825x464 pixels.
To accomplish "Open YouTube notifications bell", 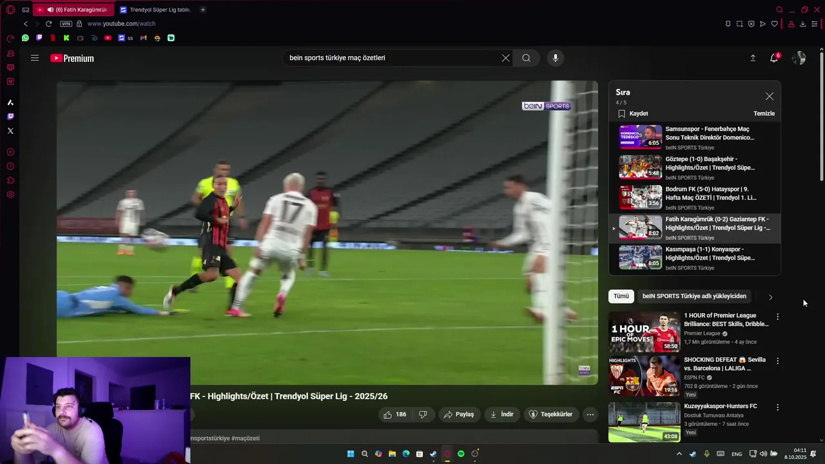I will click(774, 58).
